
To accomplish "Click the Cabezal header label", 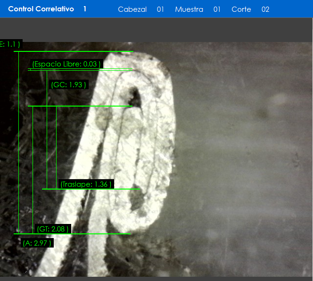I will tap(132, 9).
